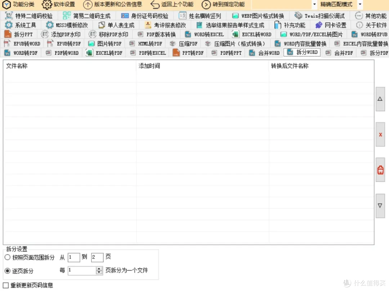Open 关于软件 info icon

click(x=359, y=25)
